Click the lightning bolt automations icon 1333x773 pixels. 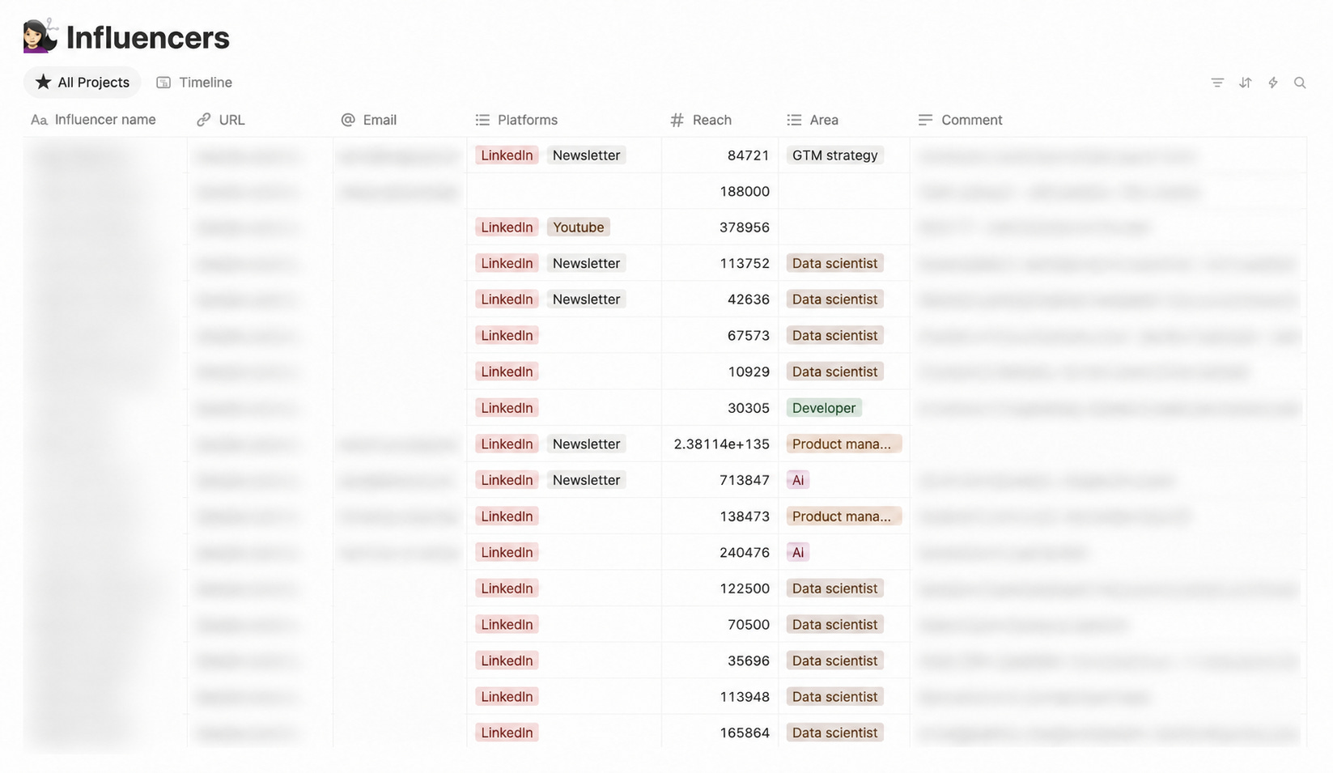point(1273,83)
